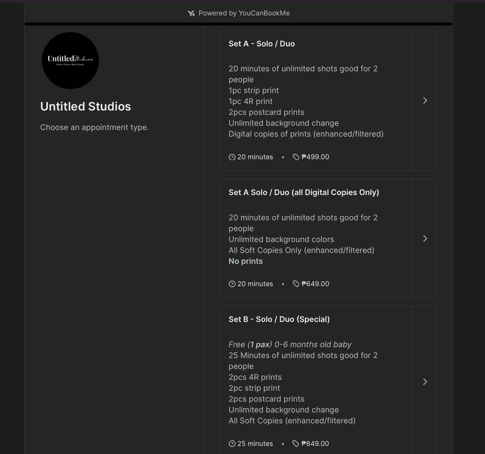Screen dimensions: 485x454
Task: Click the clock icon showing 25 minutes
Action: pos(232,443)
